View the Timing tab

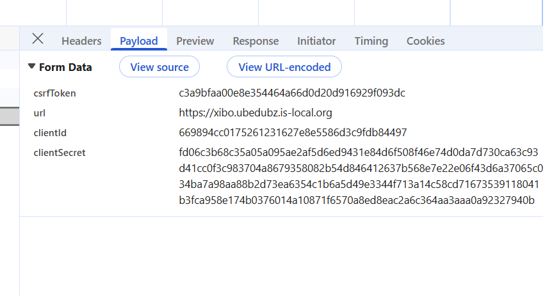[371, 41]
